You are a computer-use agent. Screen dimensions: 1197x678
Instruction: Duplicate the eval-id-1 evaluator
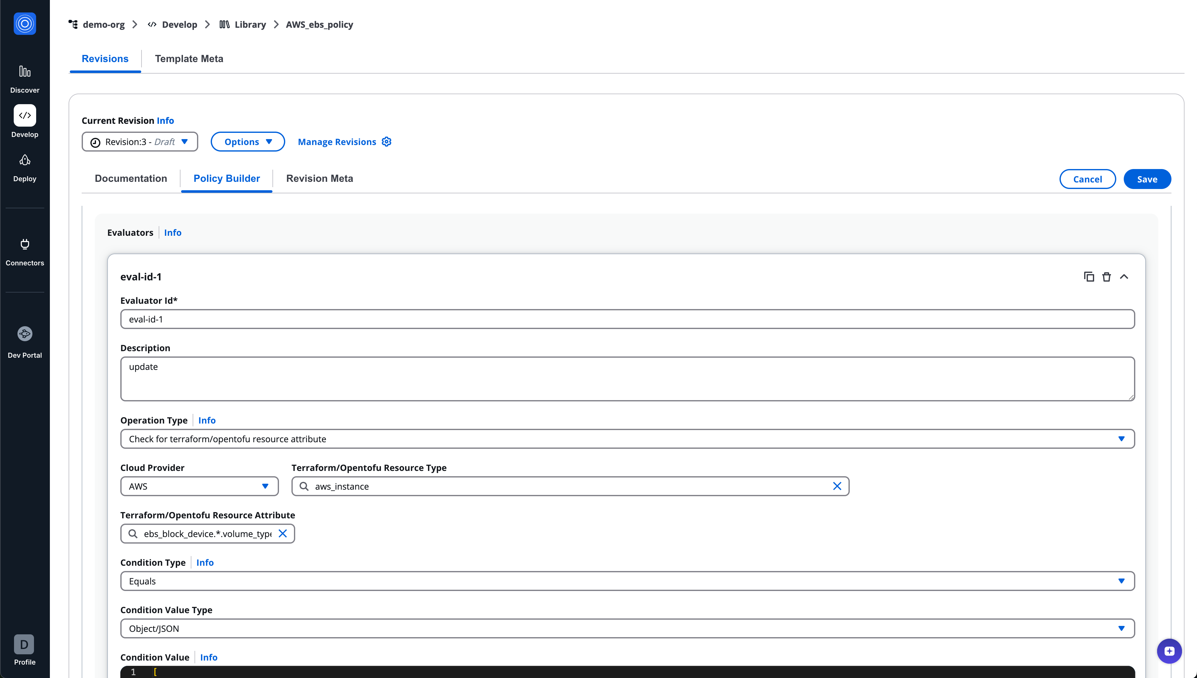1089,276
